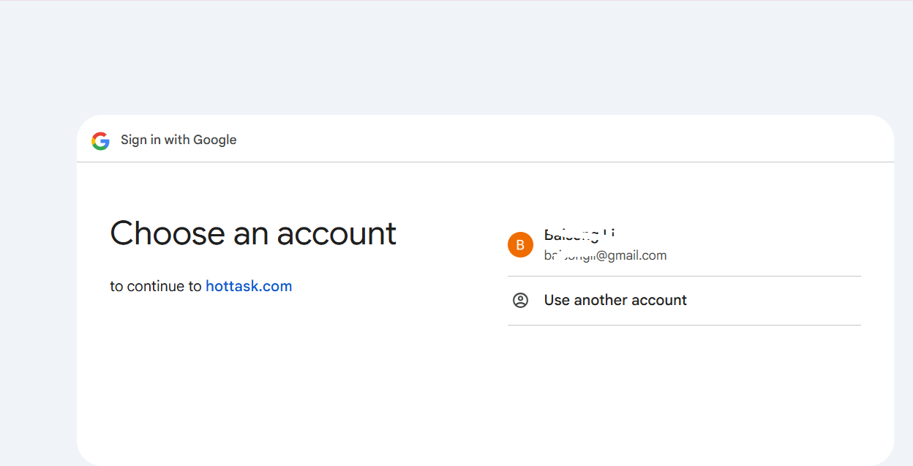
Task: Click the orange "B" account avatar
Action: [520, 244]
